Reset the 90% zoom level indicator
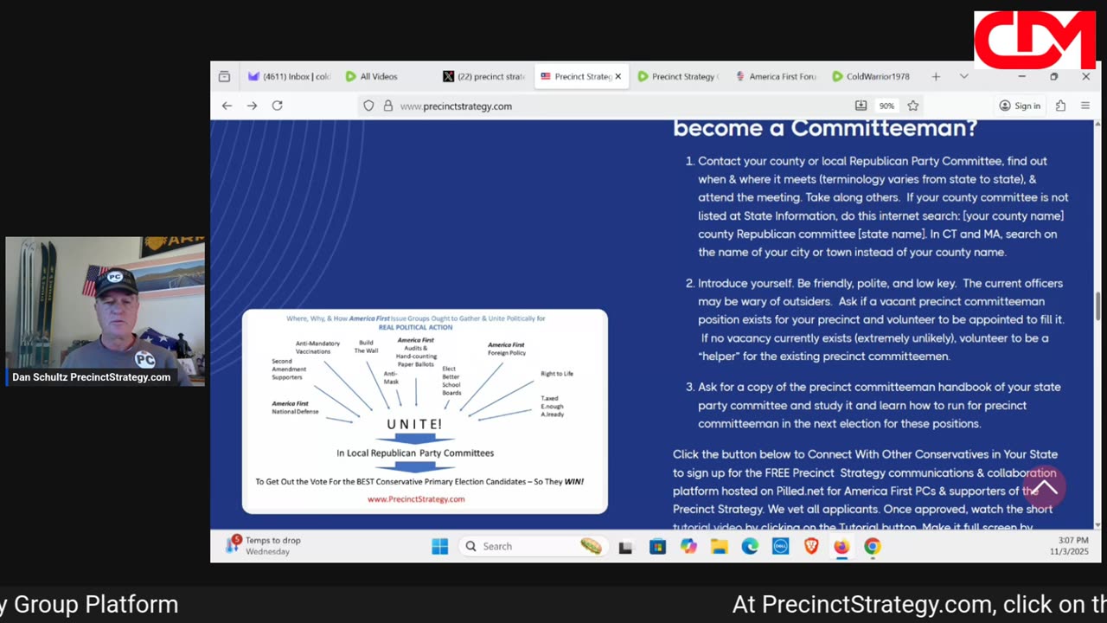Image resolution: width=1107 pixels, height=623 pixels. pos(886,106)
